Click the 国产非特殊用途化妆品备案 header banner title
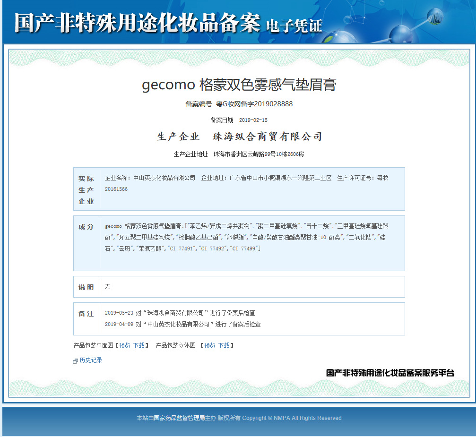Viewport: 476px width, 437px height. click(x=137, y=22)
